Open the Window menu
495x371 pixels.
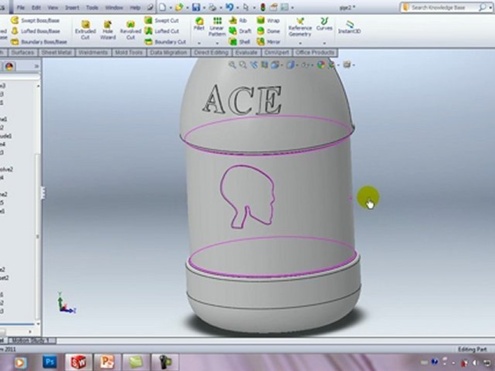[x=114, y=7]
